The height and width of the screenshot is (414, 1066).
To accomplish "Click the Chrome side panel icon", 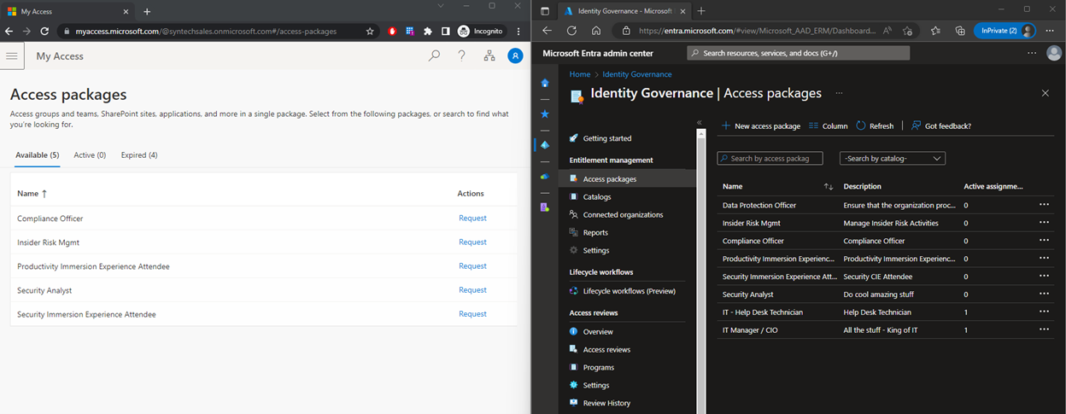I will click(445, 31).
